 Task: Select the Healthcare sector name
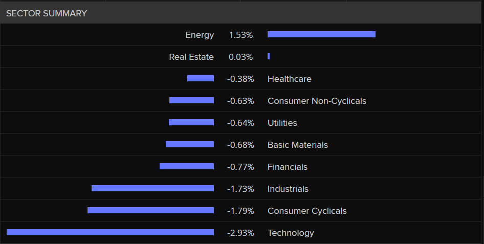click(289, 79)
